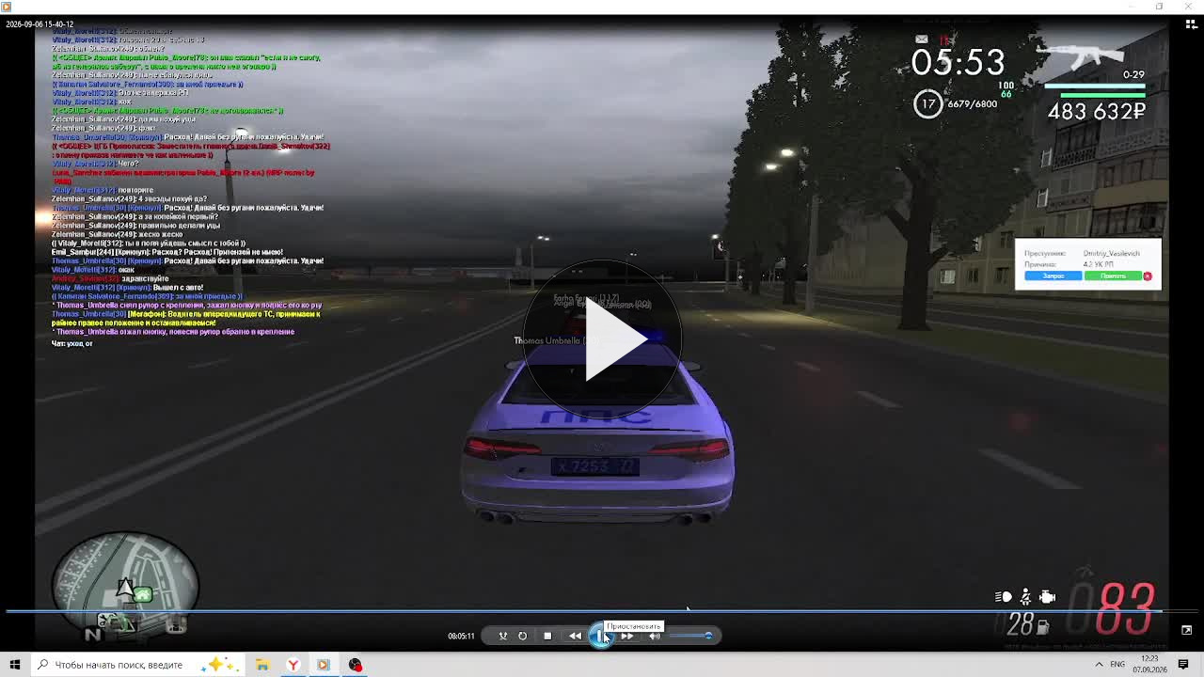Open the media player taskbar icon
The image size is (1204, 677).
pos(324,665)
